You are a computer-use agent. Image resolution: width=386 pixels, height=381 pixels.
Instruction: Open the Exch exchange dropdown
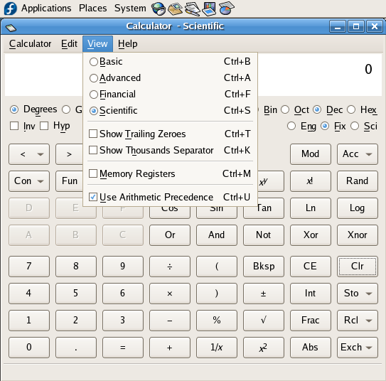click(x=358, y=348)
